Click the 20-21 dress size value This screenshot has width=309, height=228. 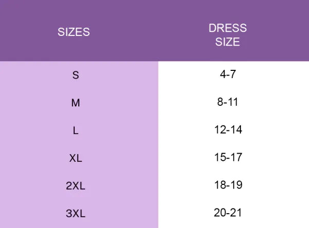(228, 213)
